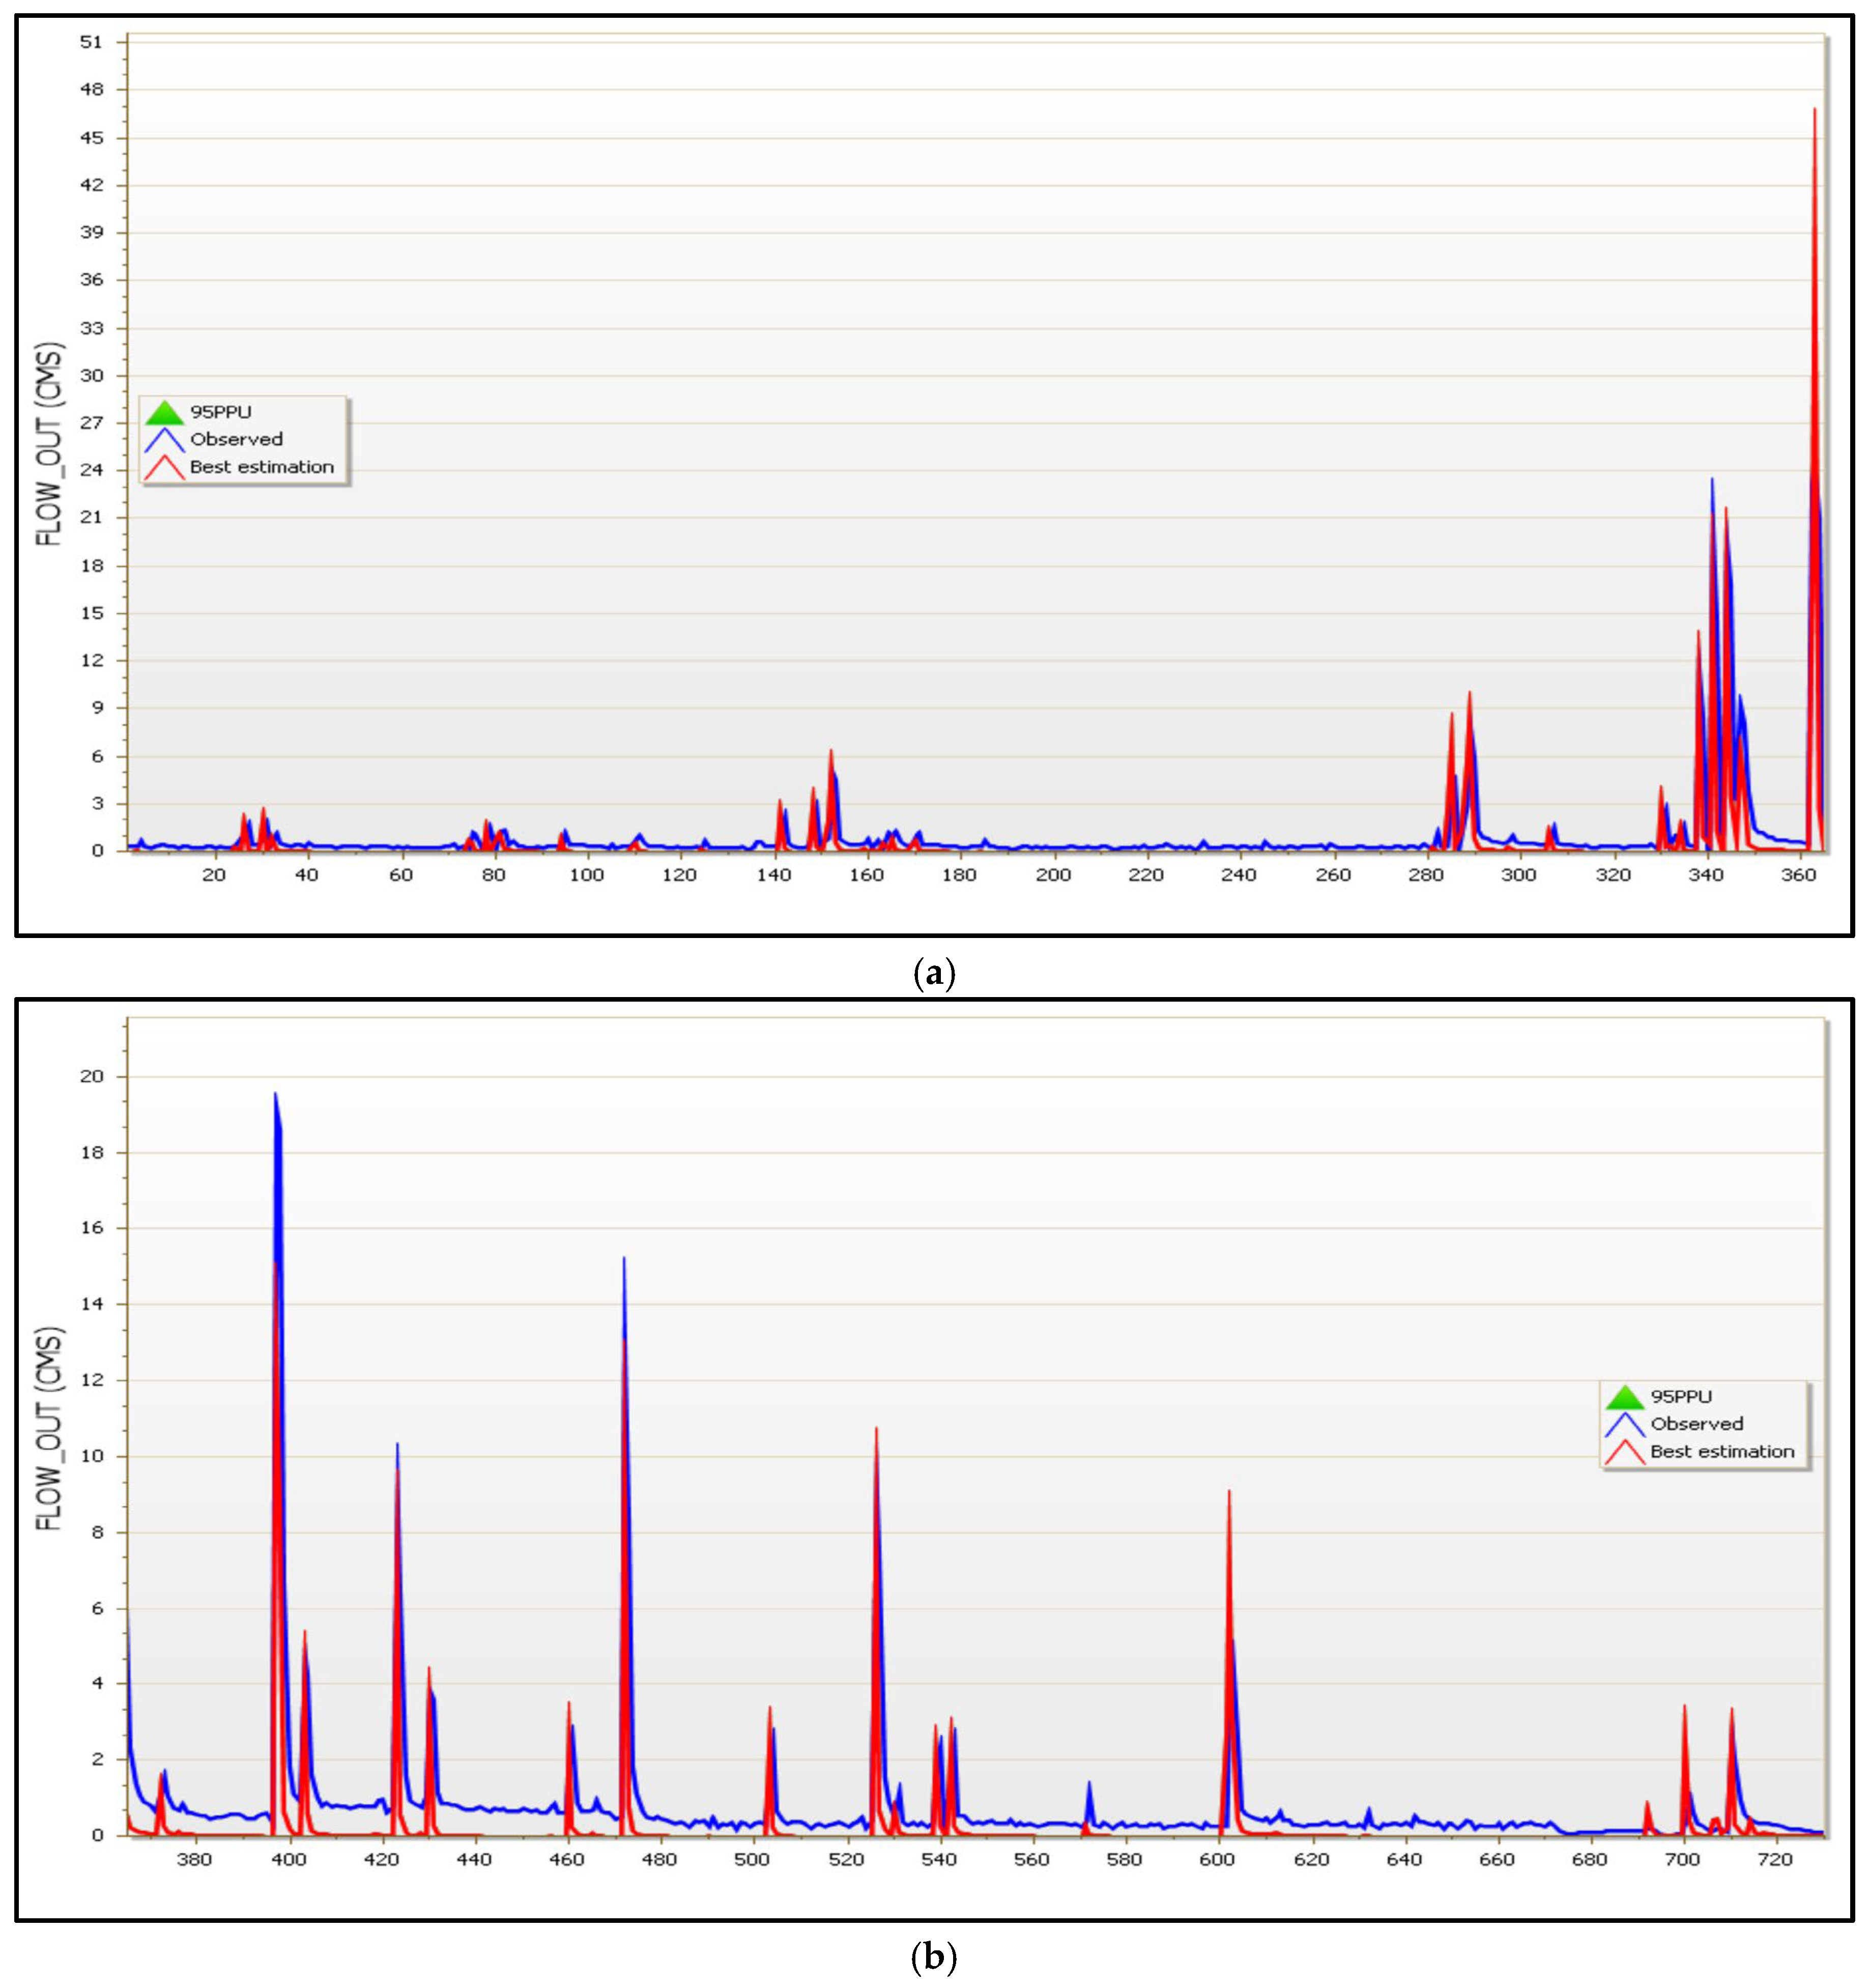This screenshot has height=1988, width=1868.
Task: Click the highest red peak near day 363
Action: pos(1814,112)
